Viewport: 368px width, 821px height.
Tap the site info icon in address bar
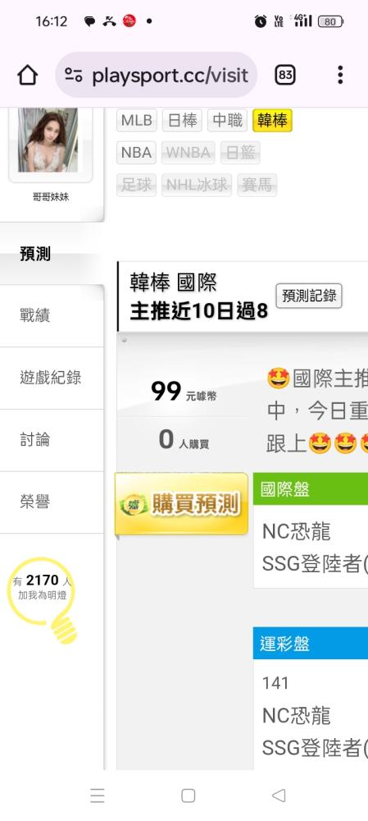tap(74, 76)
